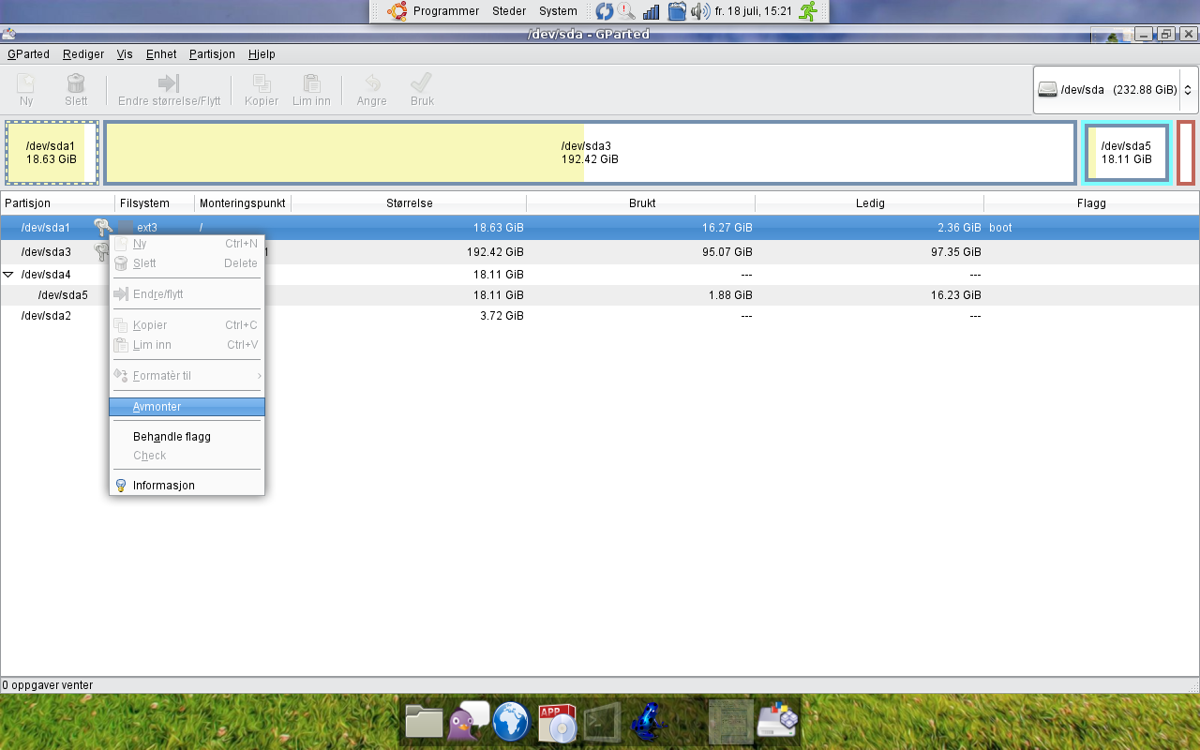The image size is (1200, 750).
Task: Sort by the Ledig column header
Action: 870,203
